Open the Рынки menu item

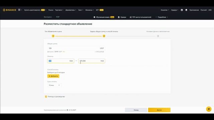pos(51,10)
